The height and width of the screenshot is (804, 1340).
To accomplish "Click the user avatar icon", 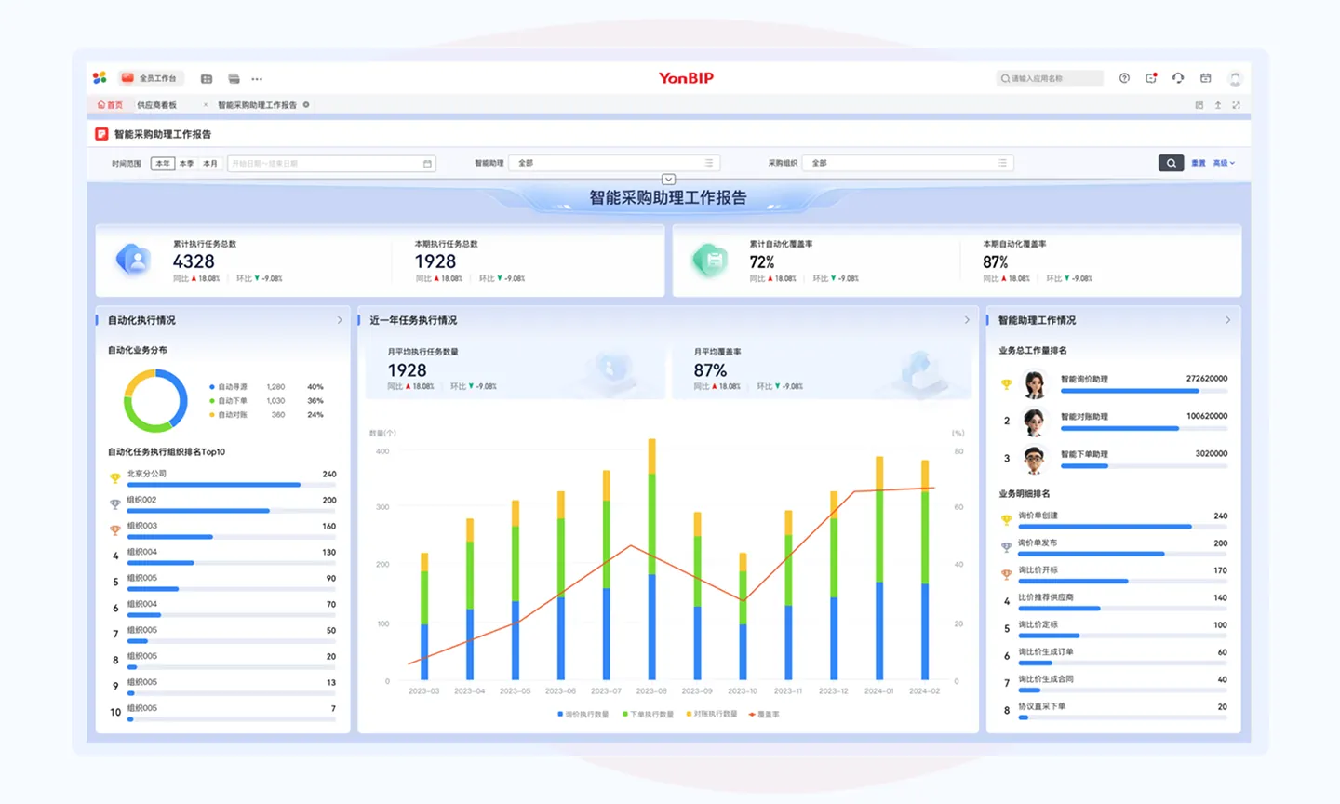I will click(x=1235, y=79).
